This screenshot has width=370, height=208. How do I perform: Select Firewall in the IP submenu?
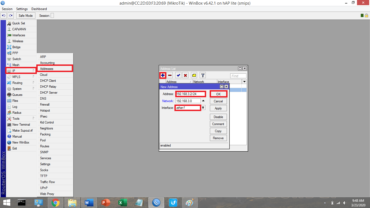[55, 105]
